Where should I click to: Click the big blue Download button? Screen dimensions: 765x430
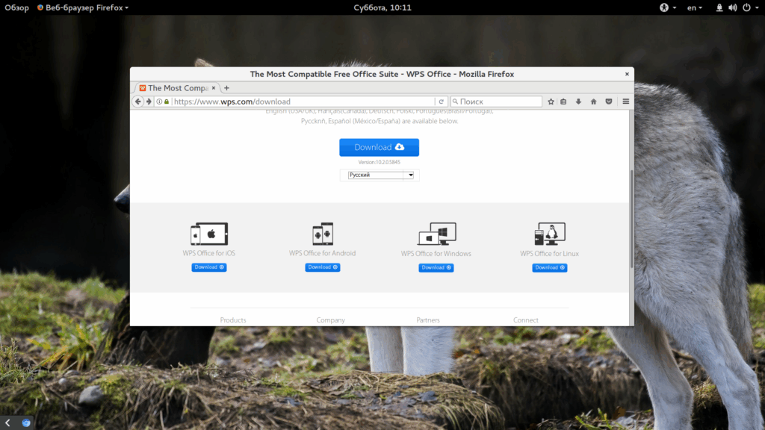[x=379, y=147]
